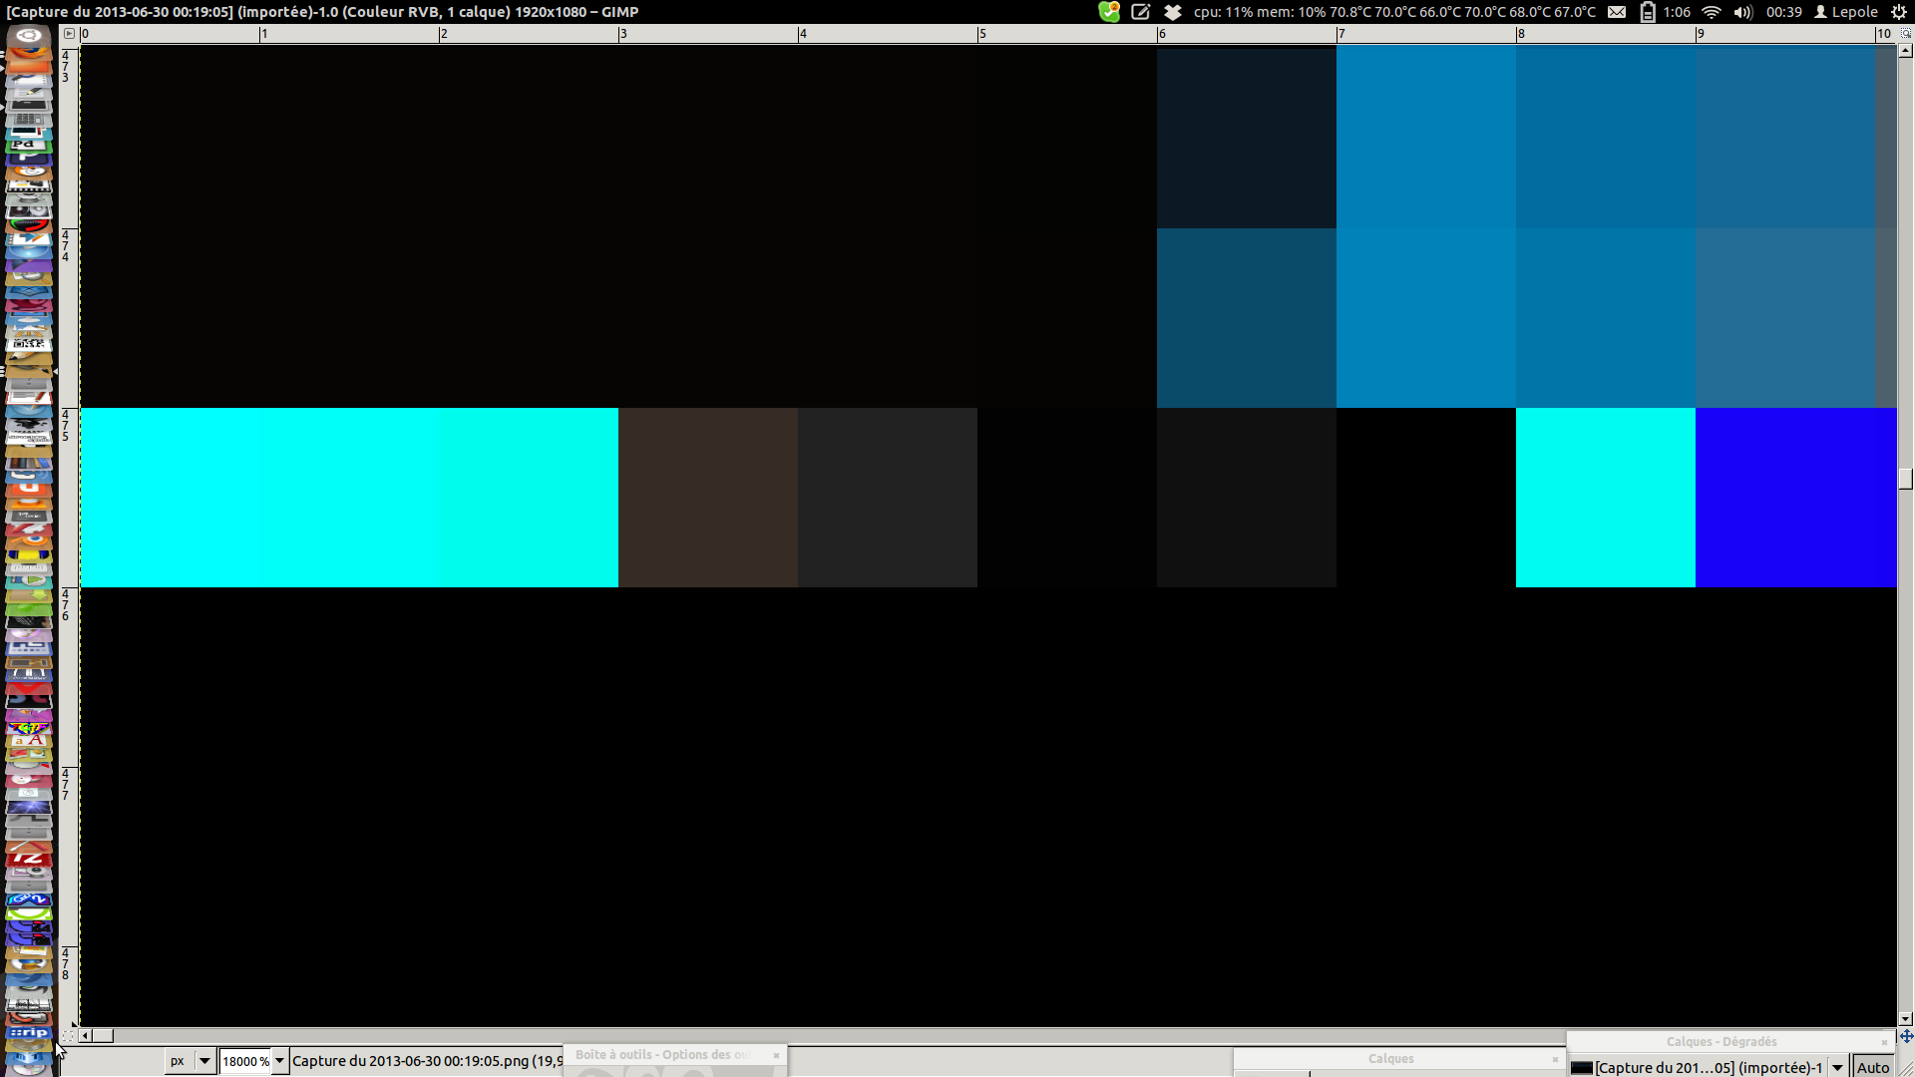The height and width of the screenshot is (1077, 1915).
Task: Open the mail envelope indicator
Action: [1617, 12]
